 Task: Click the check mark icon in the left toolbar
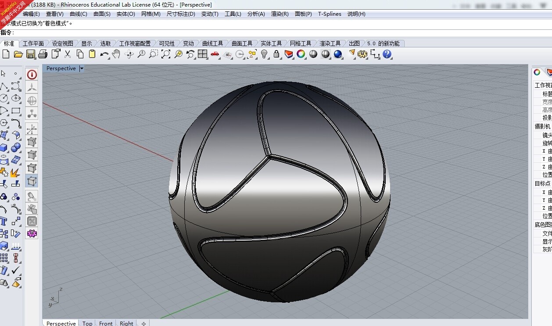tap(16, 270)
